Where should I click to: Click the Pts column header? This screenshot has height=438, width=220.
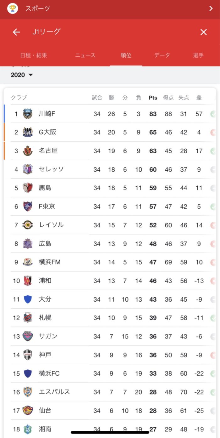pyautogui.click(x=153, y=98)
